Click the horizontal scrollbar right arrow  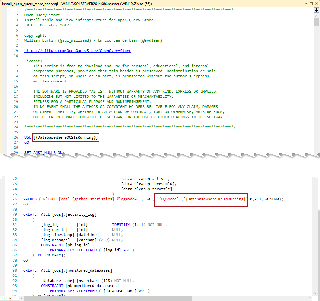[x=310, y=298]
